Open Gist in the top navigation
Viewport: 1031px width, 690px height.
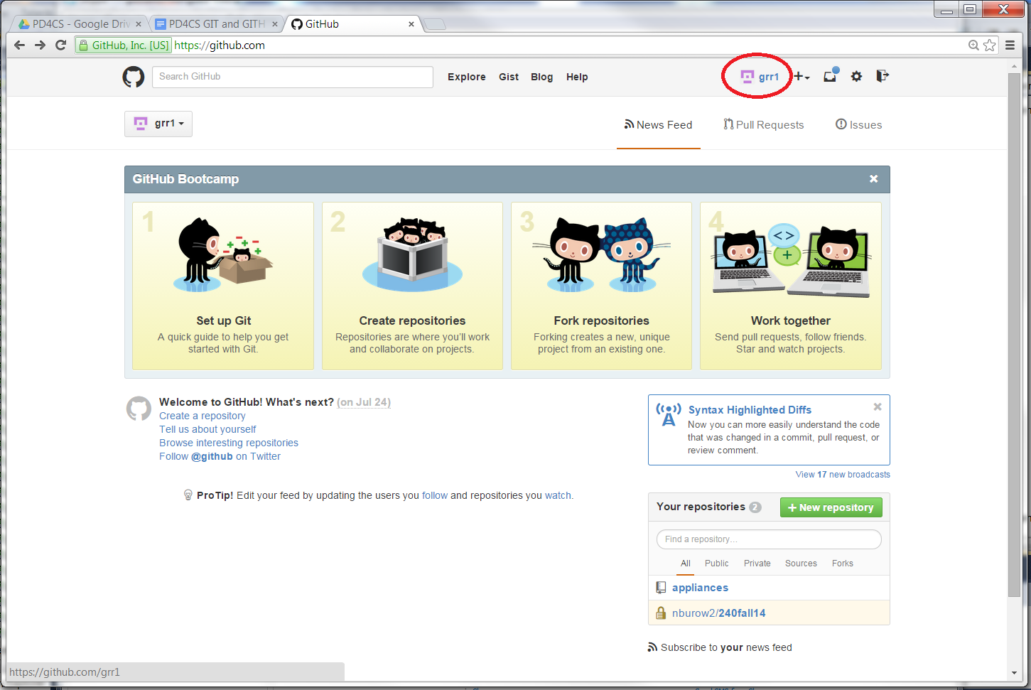point(509,77)
